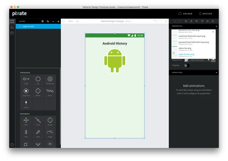Close the image asset picker popup
This screenshot has width=228, height=161.
213,32
